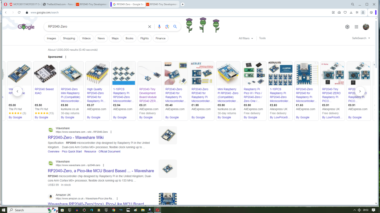380x213 pixels.
Task: Click the RP2040 Seeed XIAO product thumbnail
Action: tap(45, 73)
